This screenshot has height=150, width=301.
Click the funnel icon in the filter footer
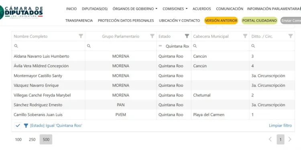(26, 126)
